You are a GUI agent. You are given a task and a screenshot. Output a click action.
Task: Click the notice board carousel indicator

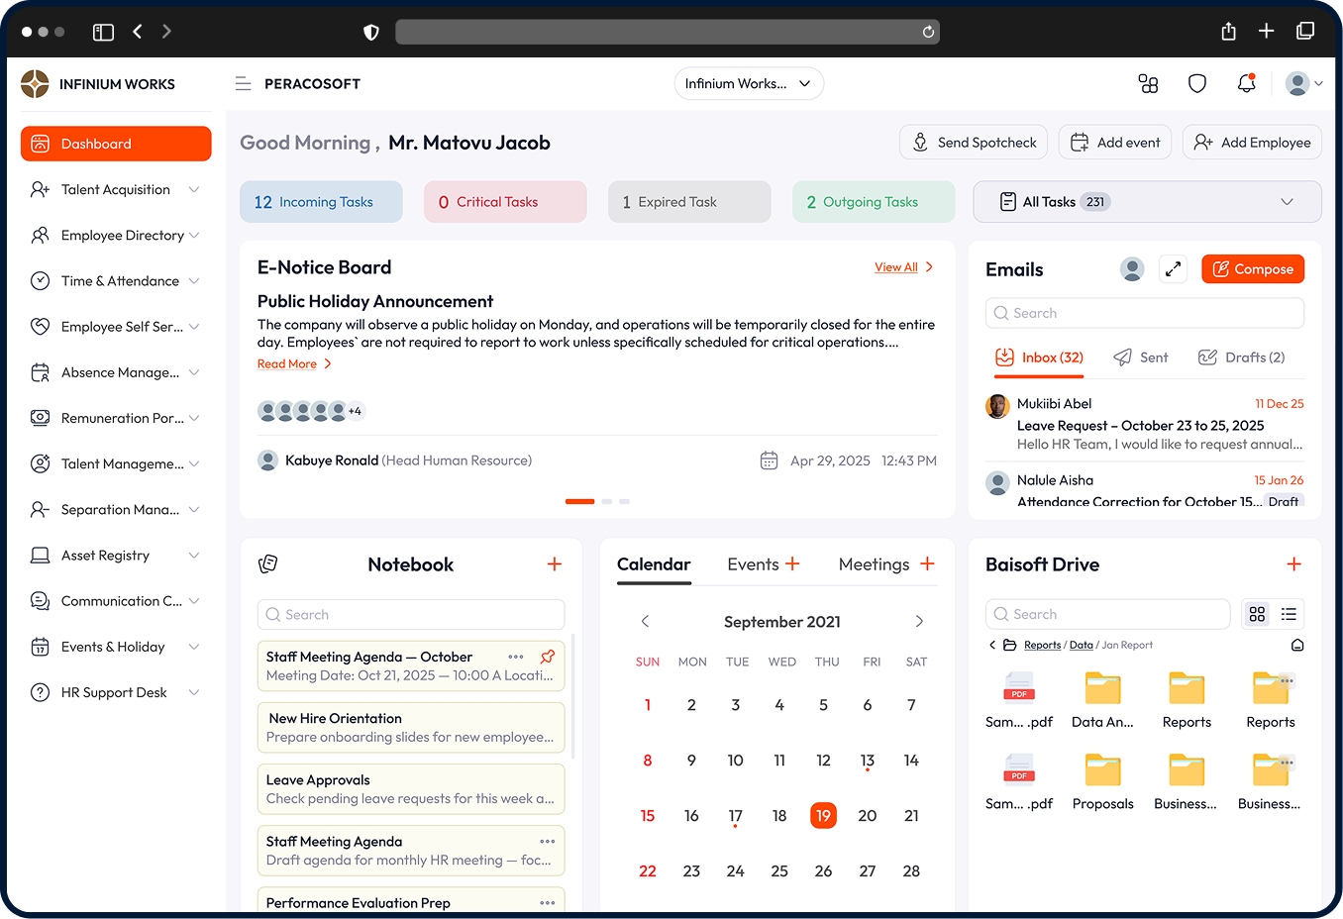[x=579, y=502]
